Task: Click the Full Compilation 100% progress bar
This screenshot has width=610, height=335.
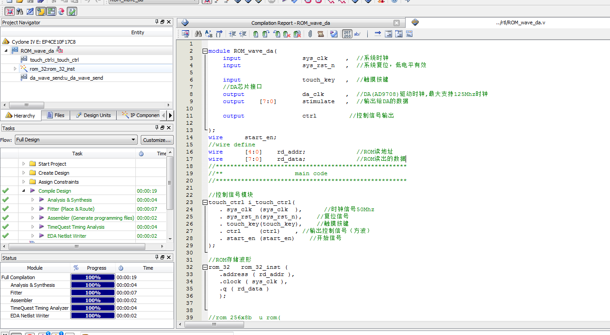Action: [93, 277]
